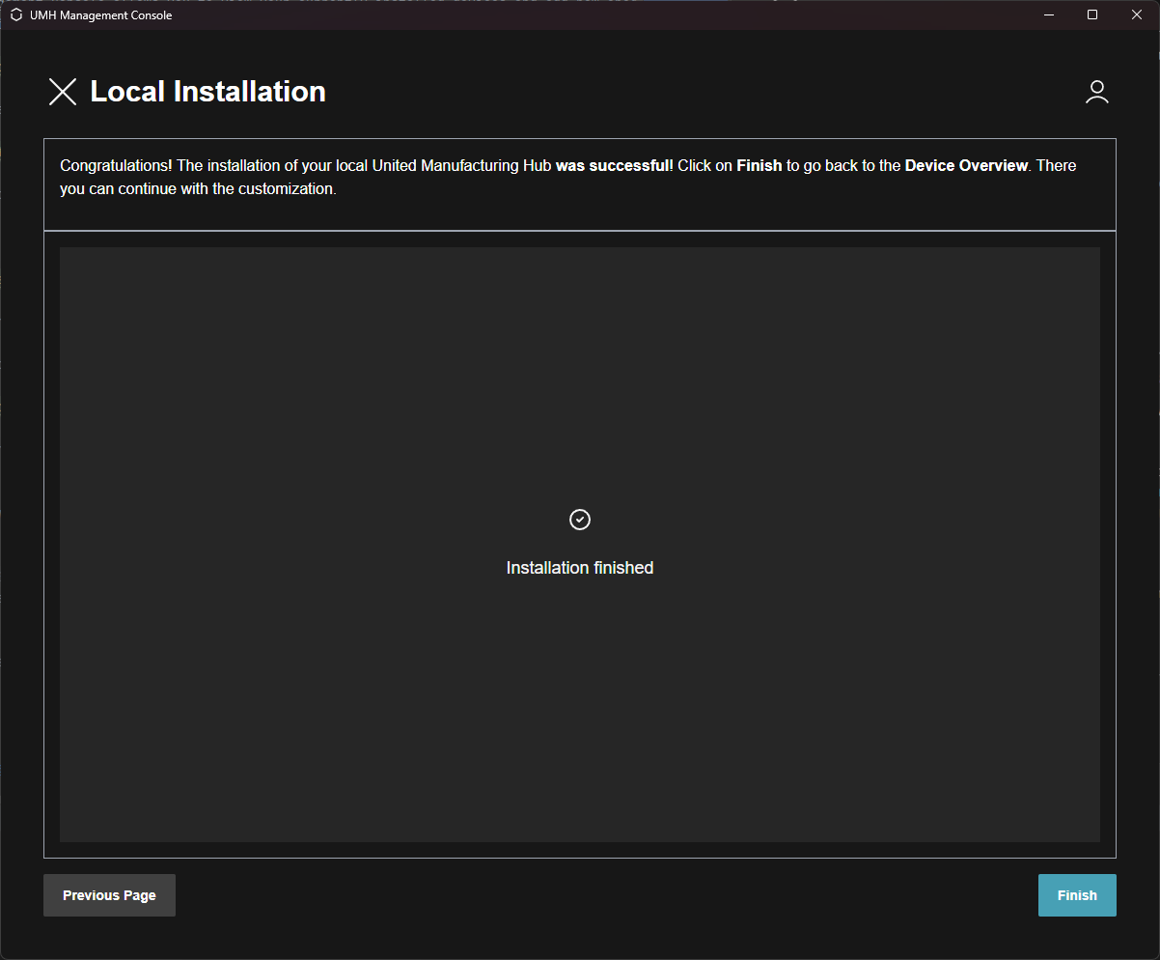Click the UMH hexagon logo in title bar
The image size is (1160, 960).
click(x=15, y=14)
